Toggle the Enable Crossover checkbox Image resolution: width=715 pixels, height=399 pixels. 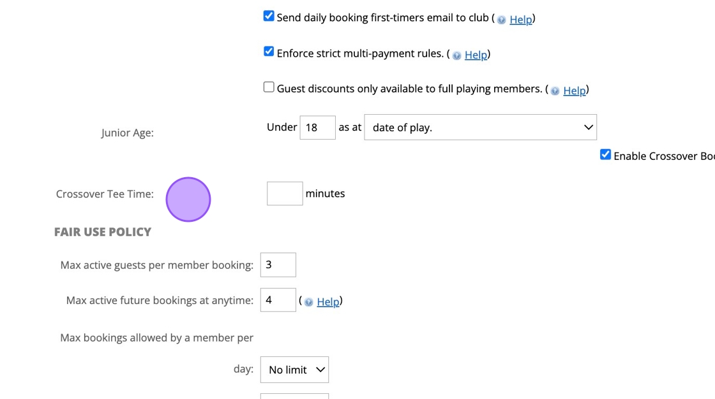coord(605,155)
